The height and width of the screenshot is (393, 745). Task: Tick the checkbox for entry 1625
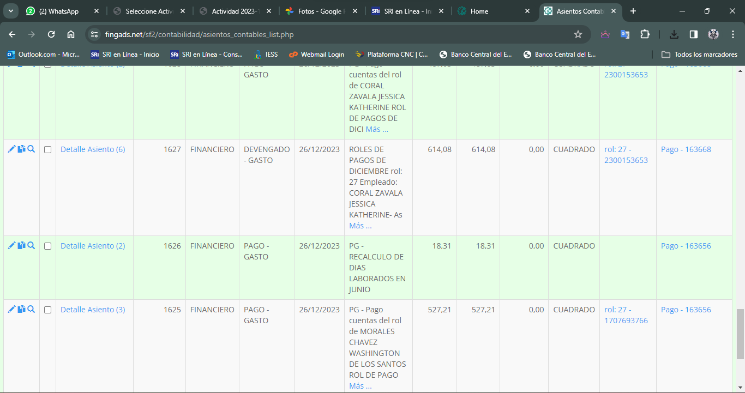click(x=47, y=310)
